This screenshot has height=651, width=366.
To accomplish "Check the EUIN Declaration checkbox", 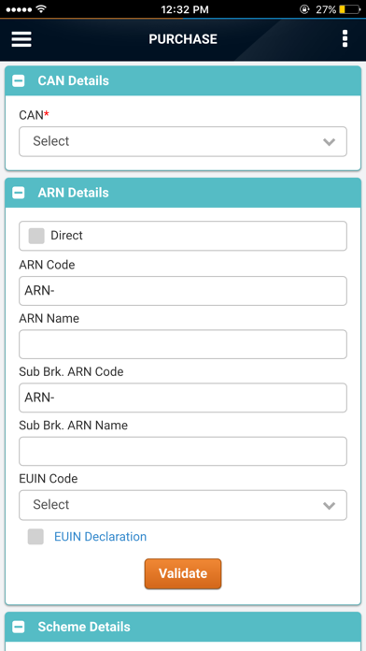I will (35, 537).
